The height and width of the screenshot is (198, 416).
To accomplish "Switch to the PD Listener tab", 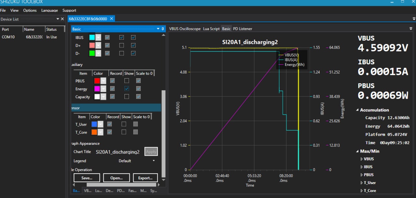I will (x=242, y=29).
